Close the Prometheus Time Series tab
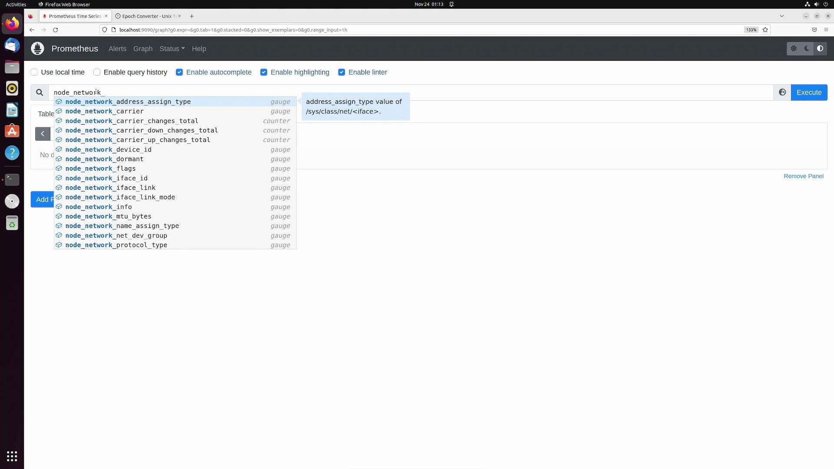The image size is (834, 469). point(106,16)
